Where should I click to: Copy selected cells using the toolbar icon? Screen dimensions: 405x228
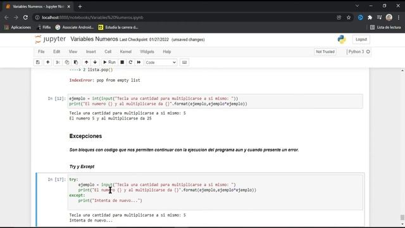[x=67, y=62]
